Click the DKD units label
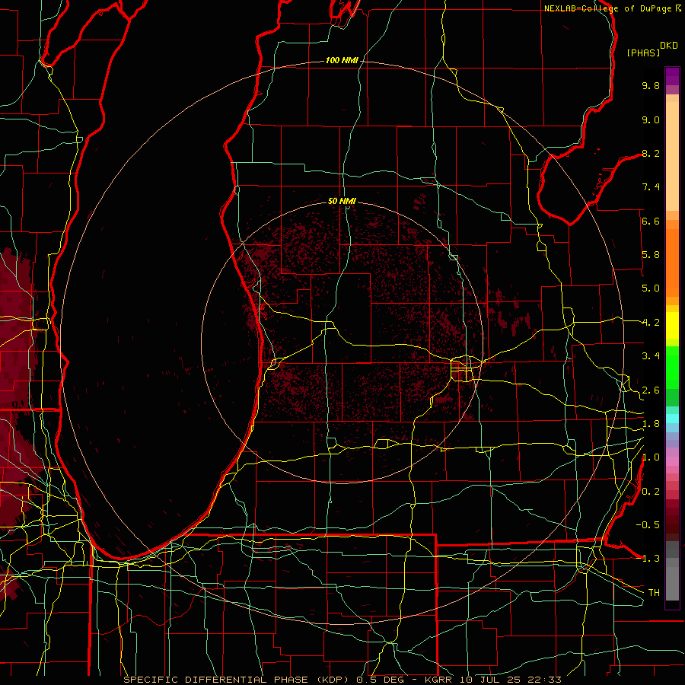The image size is (685, 685). [669, 46]
